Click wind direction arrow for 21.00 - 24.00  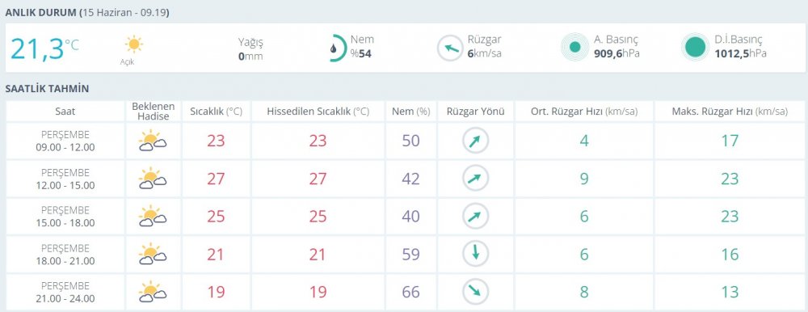click(475, 292)
